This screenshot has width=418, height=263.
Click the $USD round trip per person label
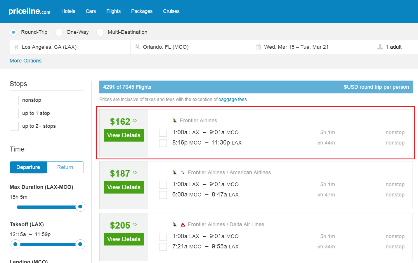tap(376, 87)
